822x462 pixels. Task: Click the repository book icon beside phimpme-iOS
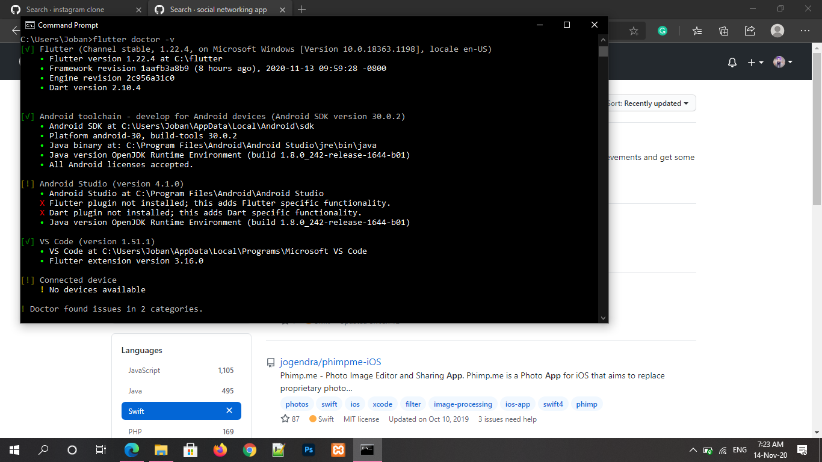pyautogui.click(x=271, y=362)
